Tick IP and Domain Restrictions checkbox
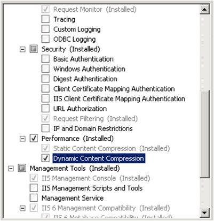Screen dimensions: 214x221 tap(45, 128)
